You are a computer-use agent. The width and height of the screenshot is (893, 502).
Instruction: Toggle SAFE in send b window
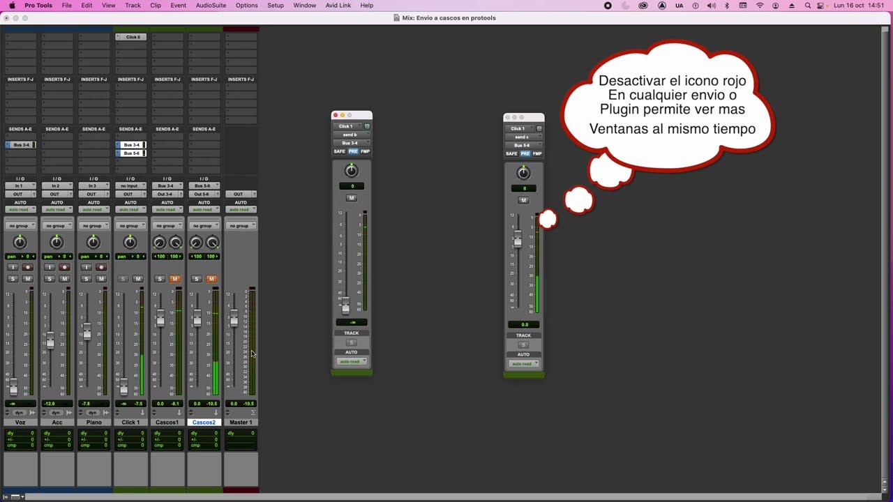[x=339, y=151]
